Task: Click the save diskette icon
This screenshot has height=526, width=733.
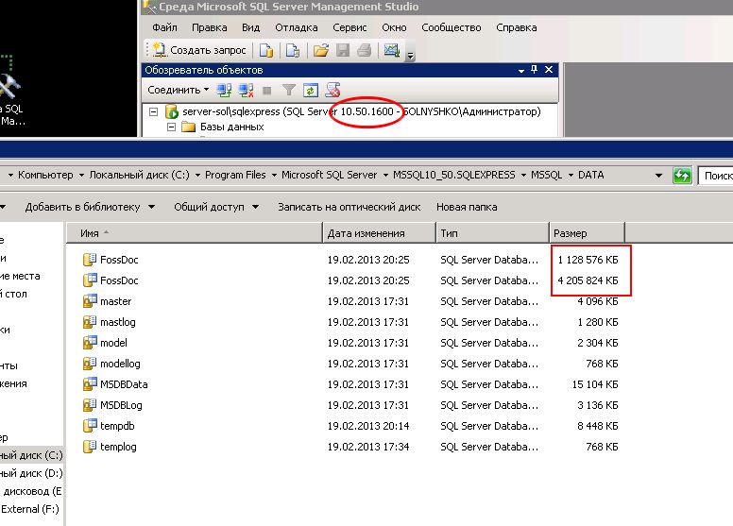Action: click(x=343, y=50)
